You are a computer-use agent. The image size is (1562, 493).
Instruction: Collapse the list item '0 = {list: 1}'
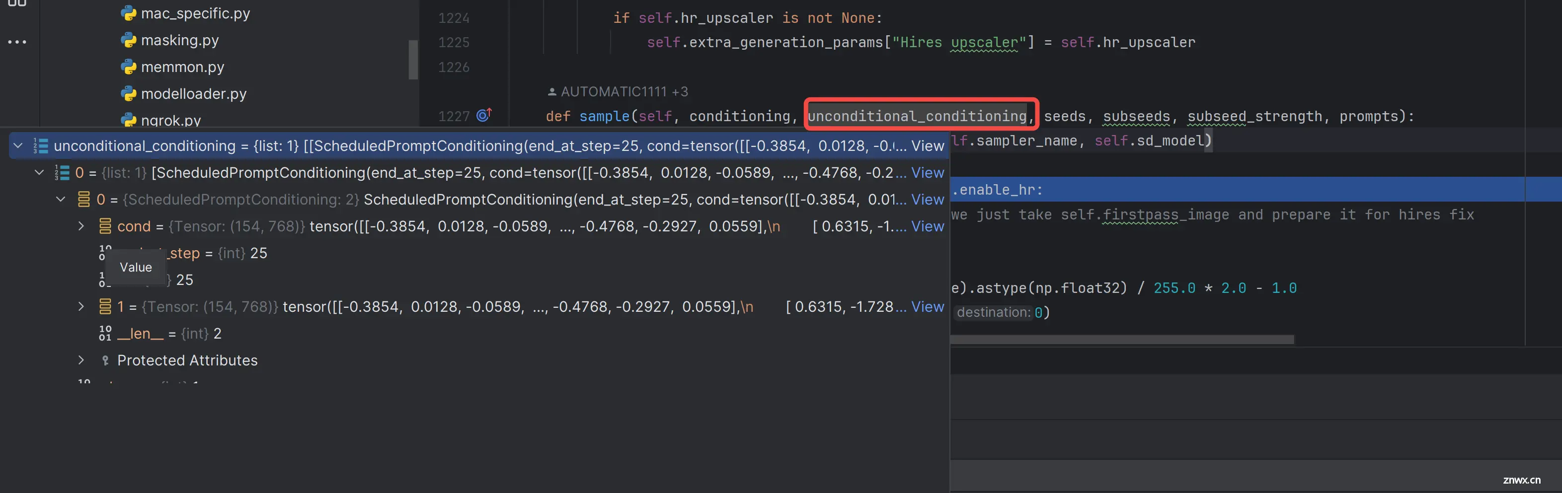tap(39, 173)
